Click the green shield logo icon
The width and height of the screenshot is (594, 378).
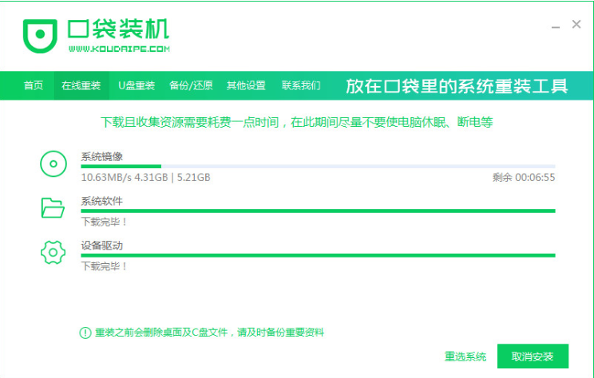pos(40,36)
